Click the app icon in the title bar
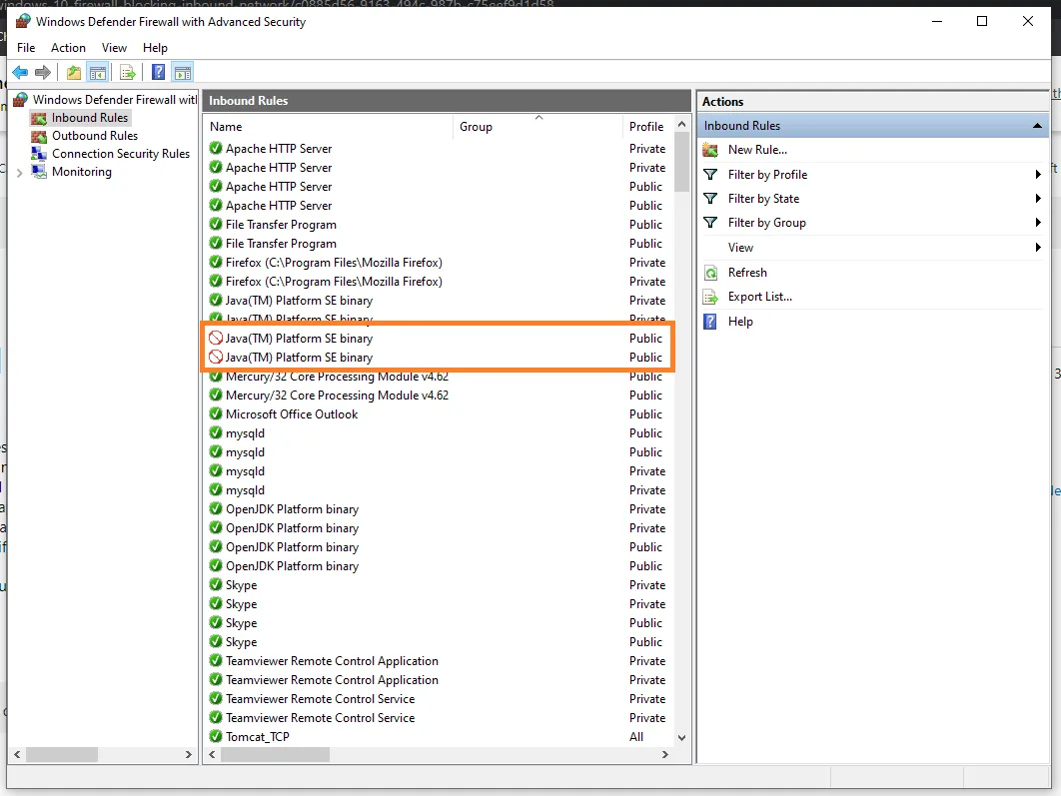Screen dimensions: 1061x796 tap(23, 22)
